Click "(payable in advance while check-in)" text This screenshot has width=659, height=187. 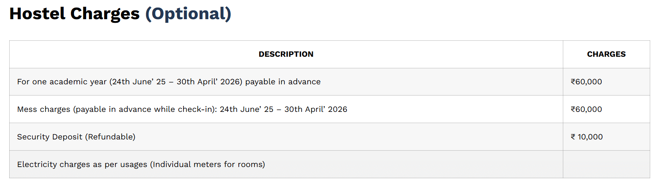click(x=145, y=109)
